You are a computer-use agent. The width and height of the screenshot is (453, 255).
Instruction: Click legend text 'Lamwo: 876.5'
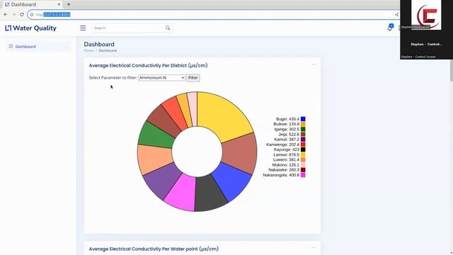(286, 154)
